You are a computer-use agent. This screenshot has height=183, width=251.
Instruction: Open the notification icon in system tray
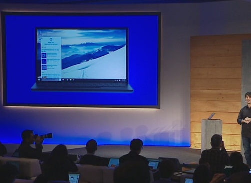pos(120,80)
